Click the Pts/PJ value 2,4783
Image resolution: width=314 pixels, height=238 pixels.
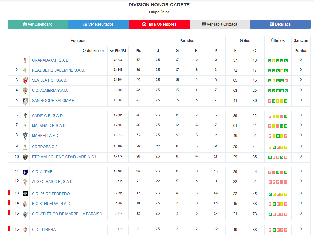point(118,60)
